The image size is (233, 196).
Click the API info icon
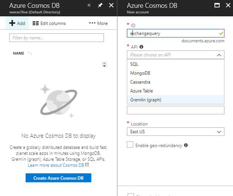(141, 47)
